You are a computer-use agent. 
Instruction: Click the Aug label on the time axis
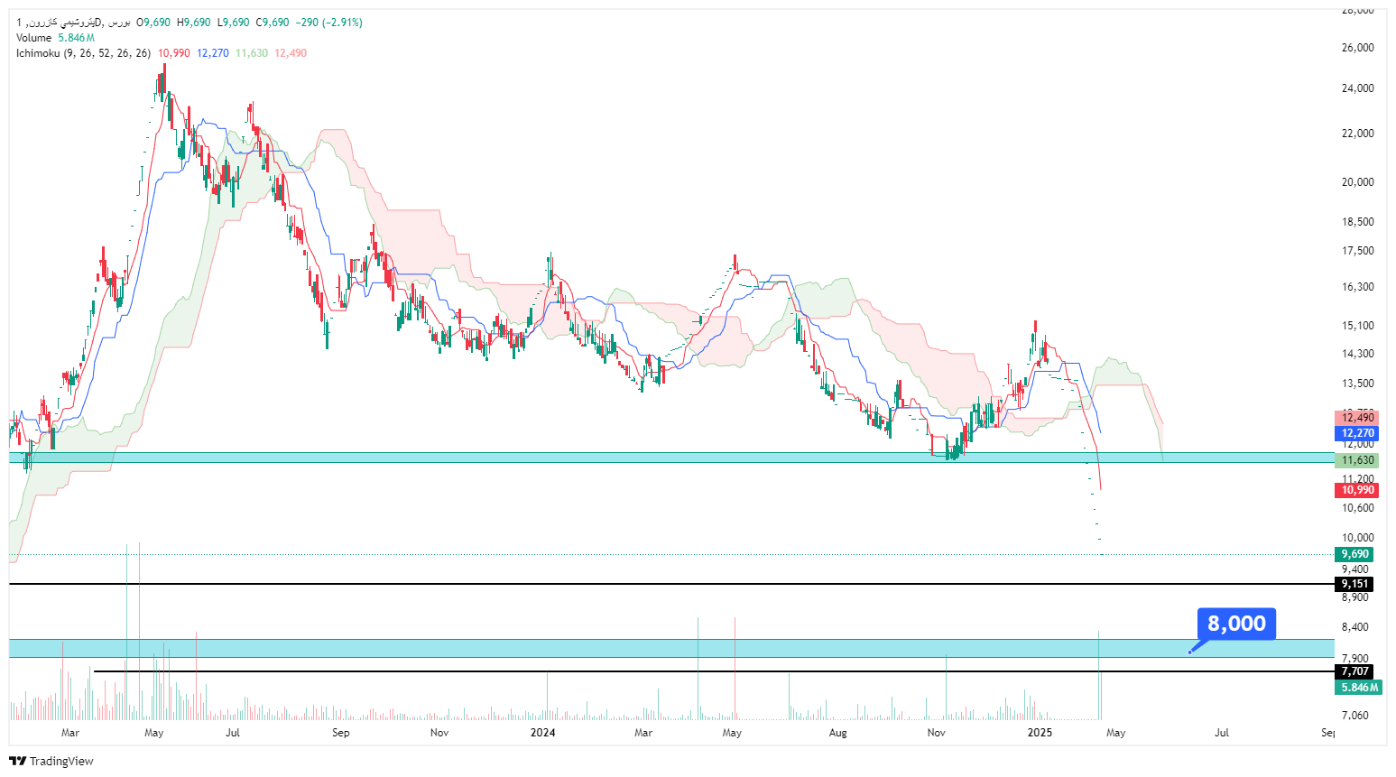pyautogui.click(x=838, y=733)
